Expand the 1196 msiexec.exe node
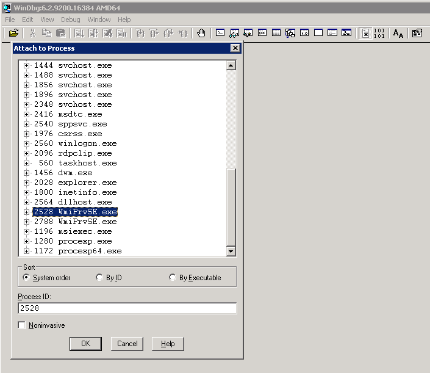This screenshot has height=373, width=430. coord(26,231)
